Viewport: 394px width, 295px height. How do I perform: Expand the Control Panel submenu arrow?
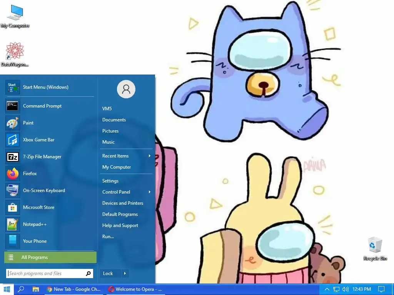[x=150, y=192]
